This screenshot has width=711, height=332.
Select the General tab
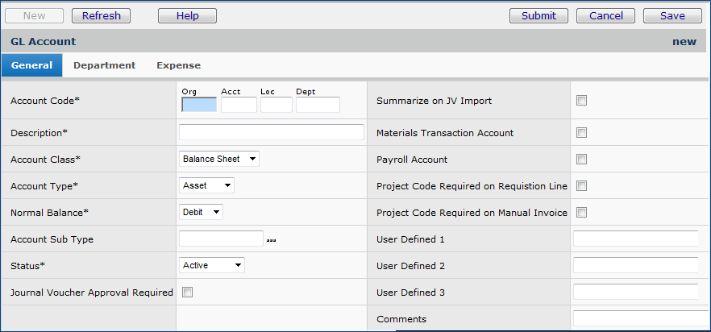(x=32, y=65)
